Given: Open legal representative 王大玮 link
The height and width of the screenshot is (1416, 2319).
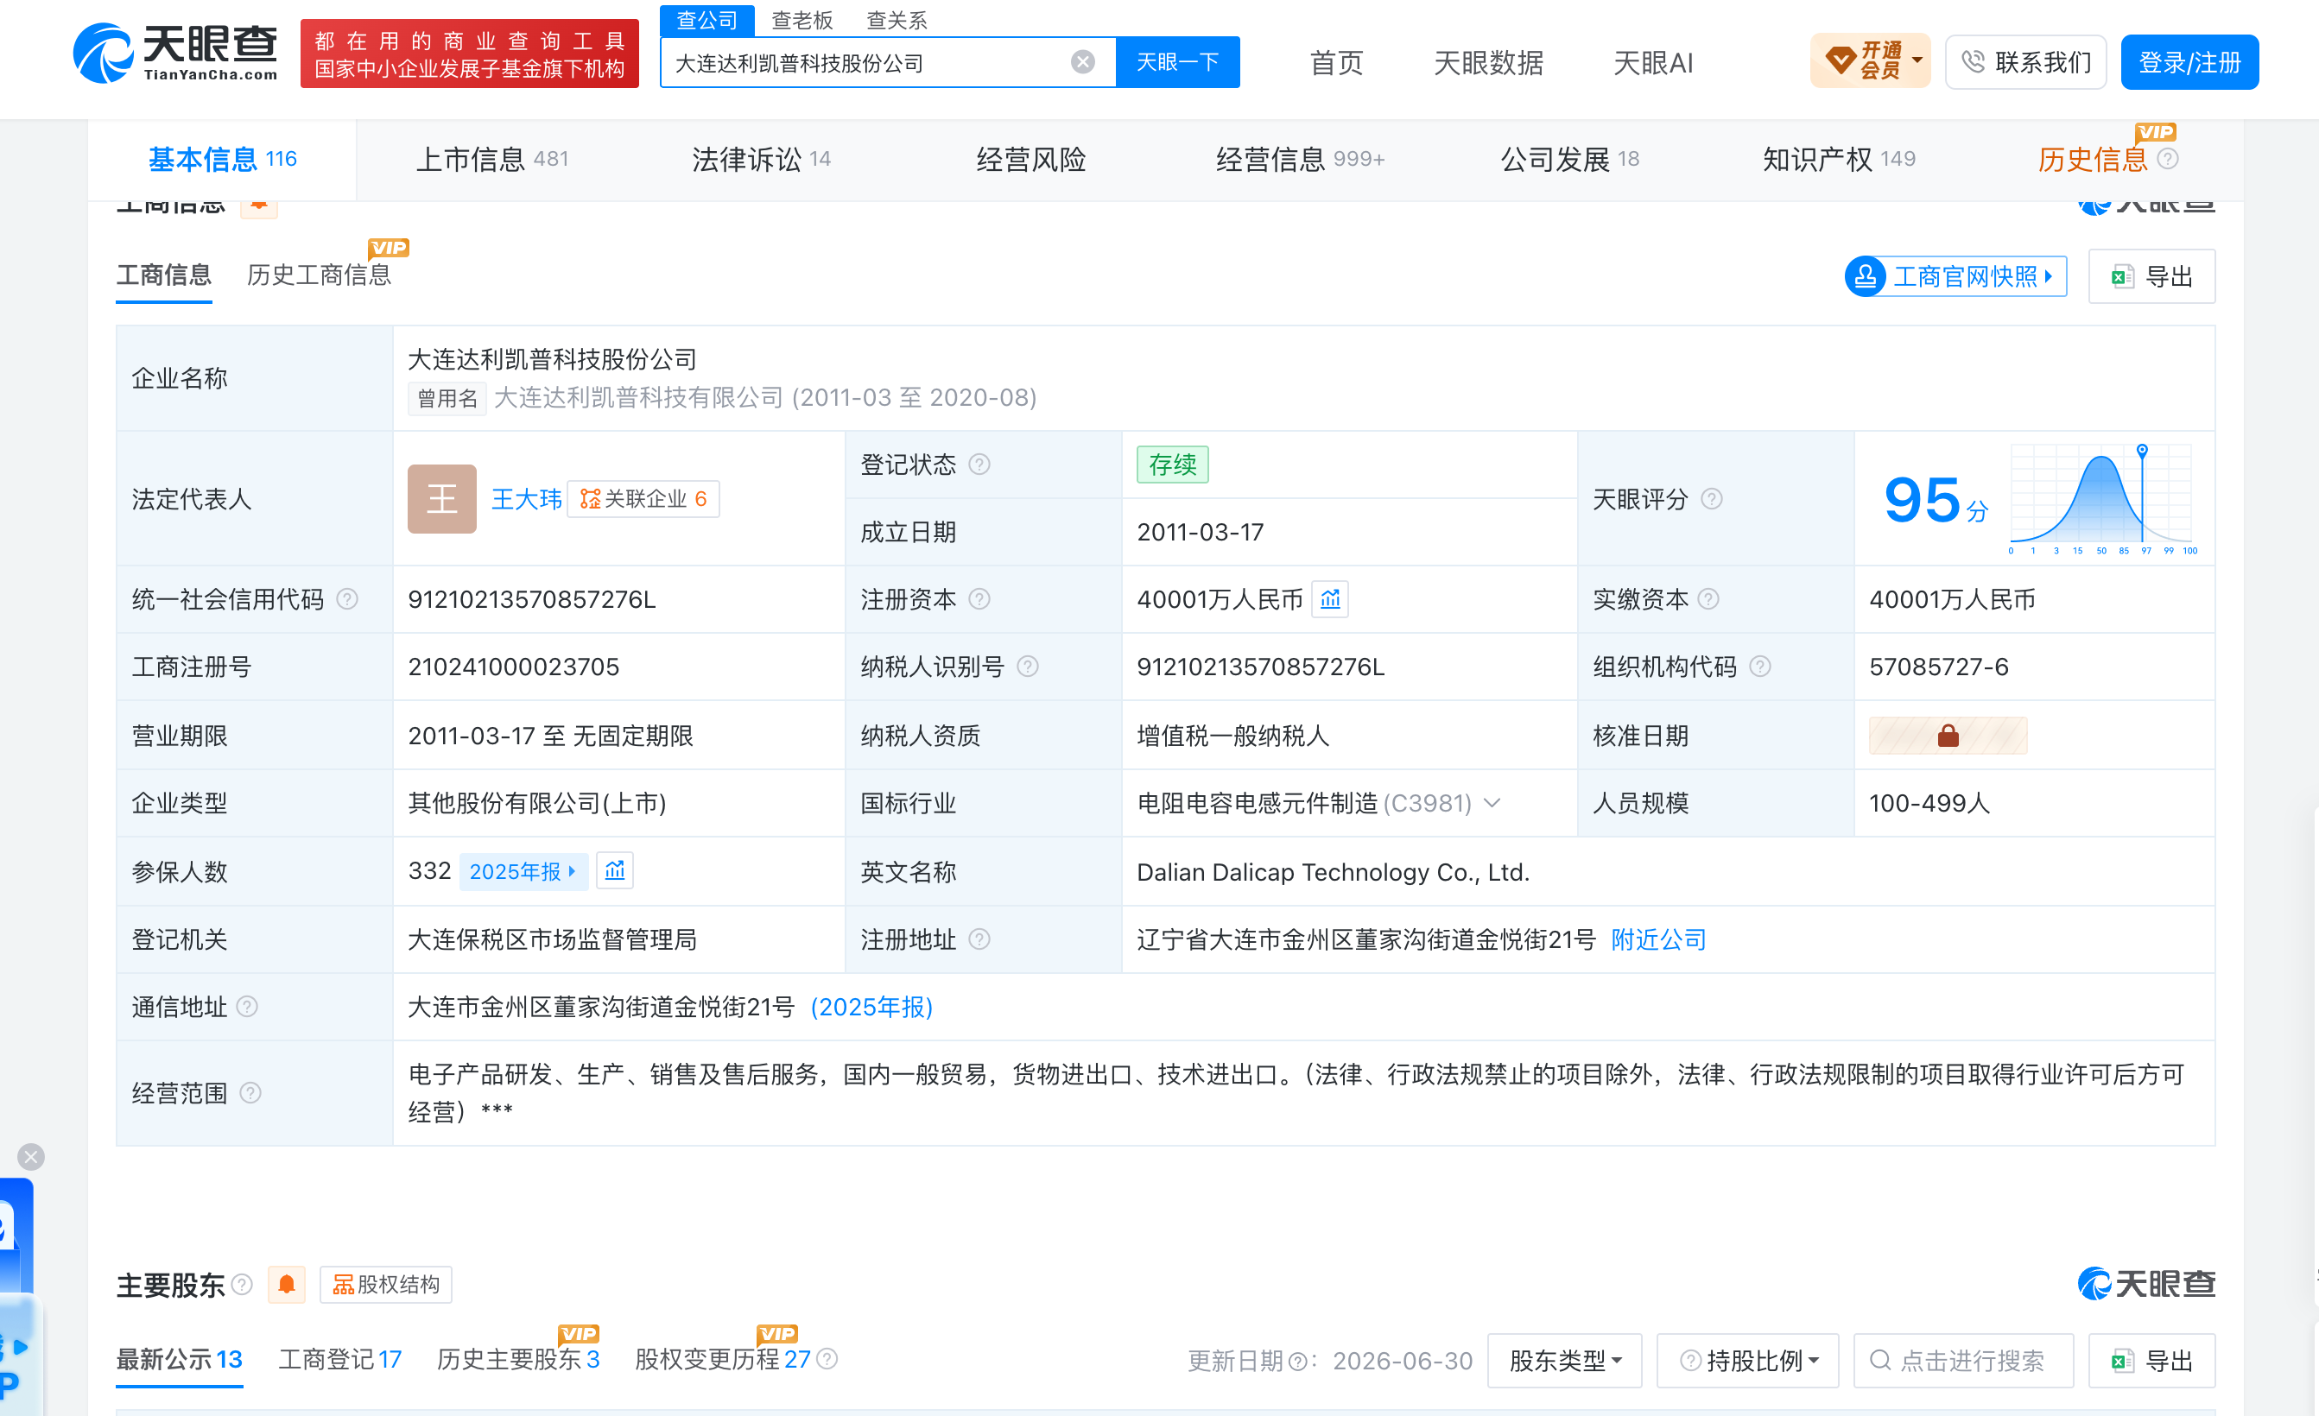Looking at the screenshot, I should pos(526,499).
